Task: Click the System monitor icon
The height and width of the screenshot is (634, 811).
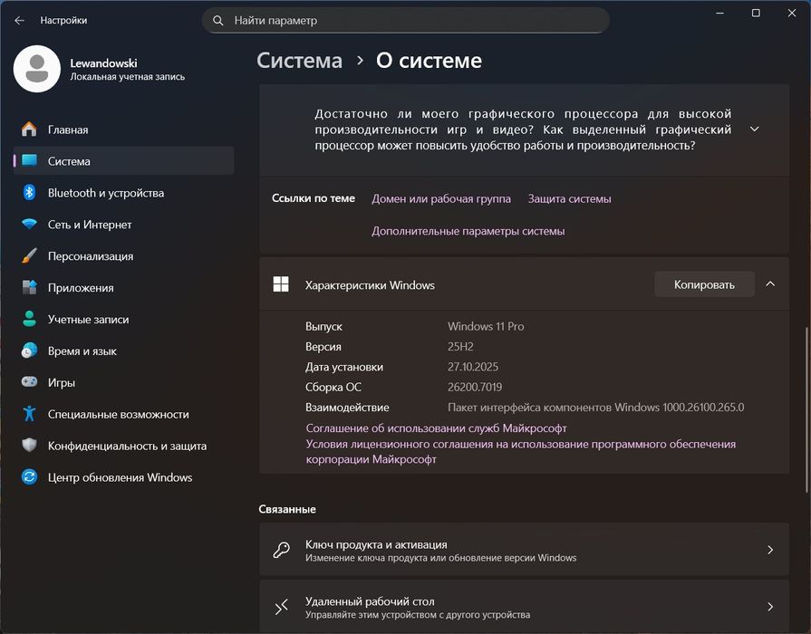Action: click(30, 161)
